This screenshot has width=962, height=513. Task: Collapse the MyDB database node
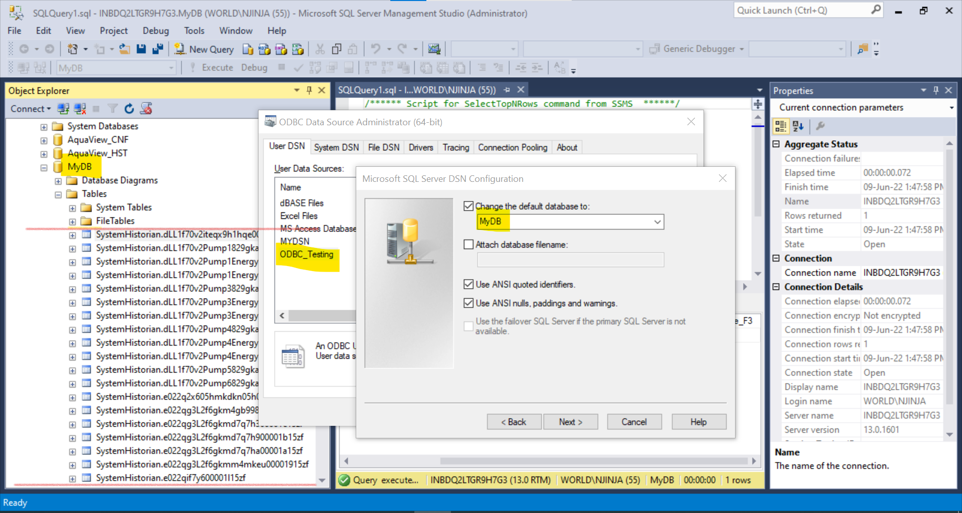pos(44,167)
